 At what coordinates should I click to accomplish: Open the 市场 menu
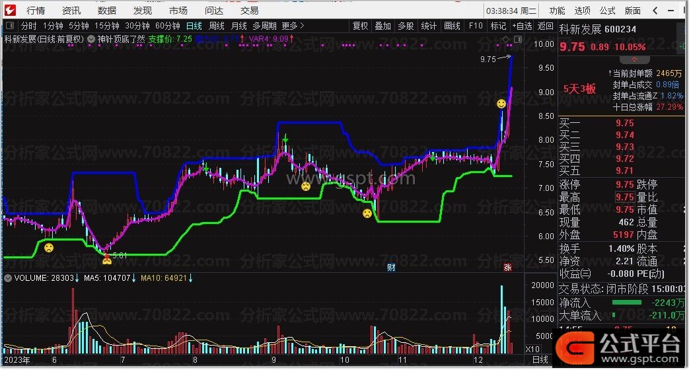178,11
